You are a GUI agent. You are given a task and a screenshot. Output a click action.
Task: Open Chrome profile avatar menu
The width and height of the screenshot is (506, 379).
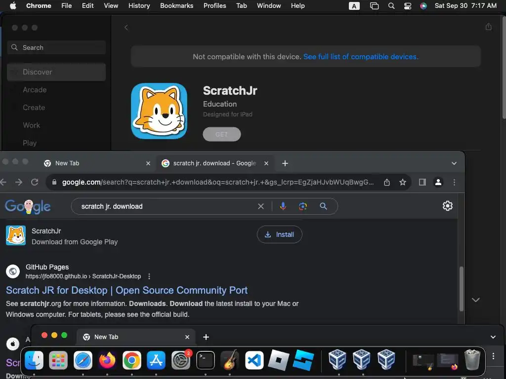(x=438, y=183)
